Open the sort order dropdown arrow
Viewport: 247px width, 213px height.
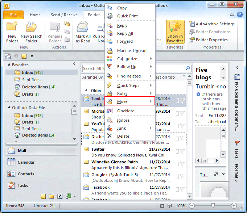[184, 76]
